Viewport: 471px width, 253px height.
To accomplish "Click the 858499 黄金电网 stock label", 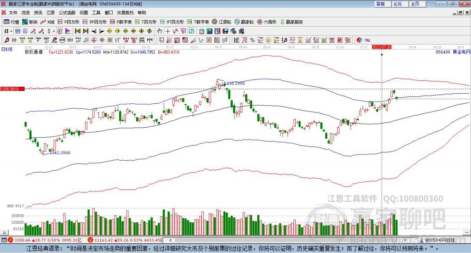I will click(453, 52).
